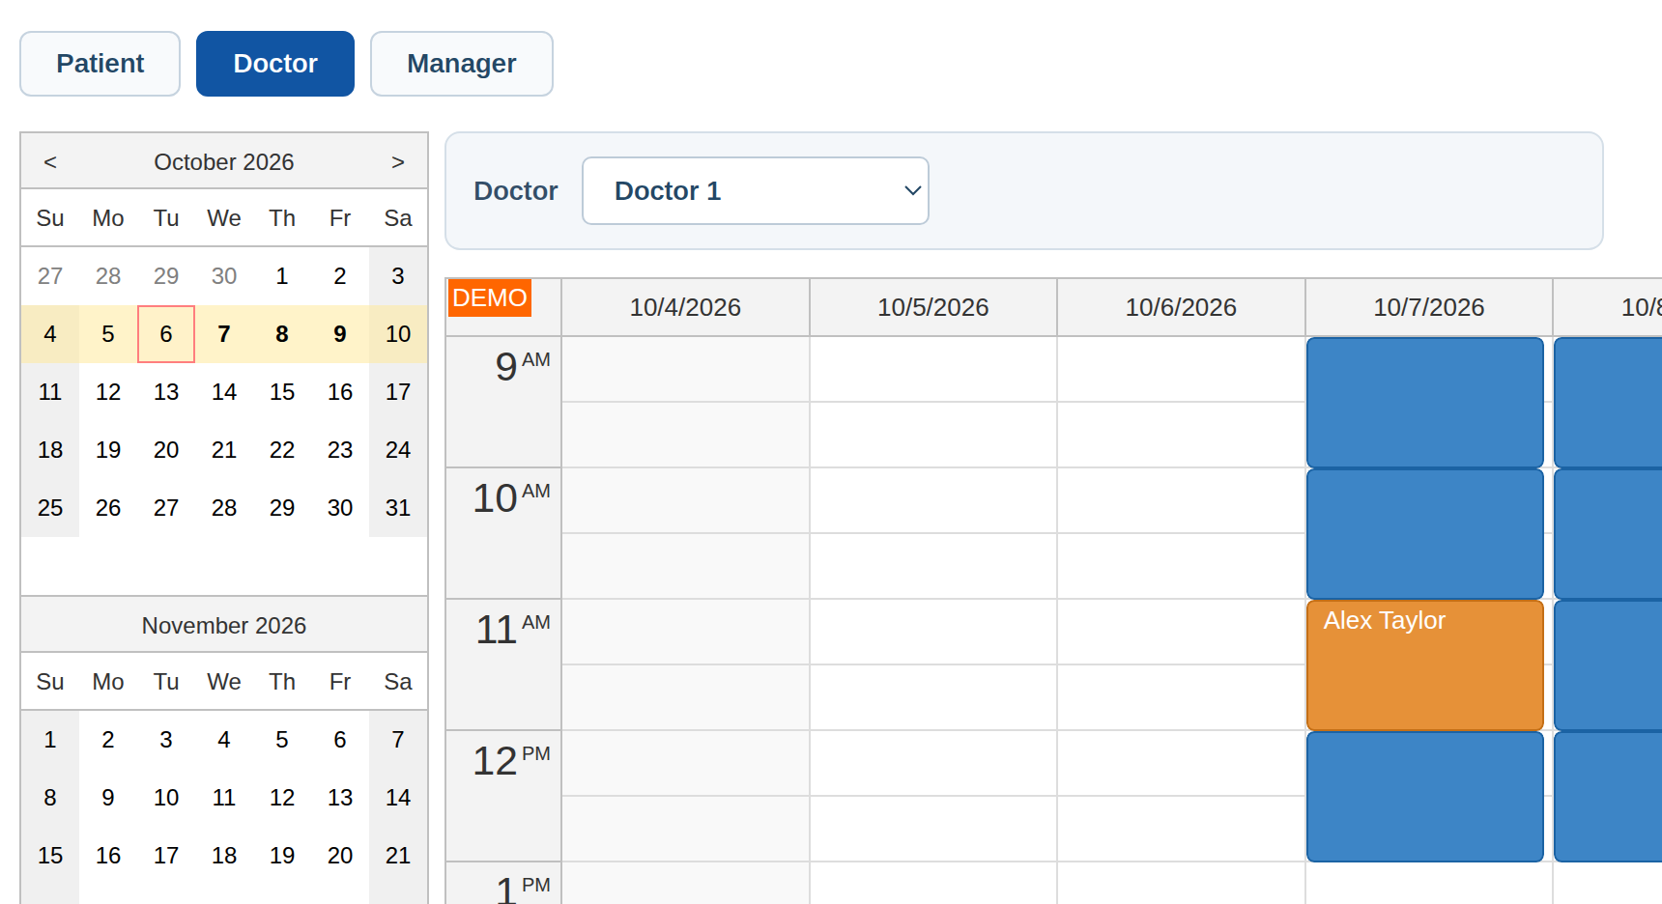Select November 15 in the calendar

tap(50, 856)
